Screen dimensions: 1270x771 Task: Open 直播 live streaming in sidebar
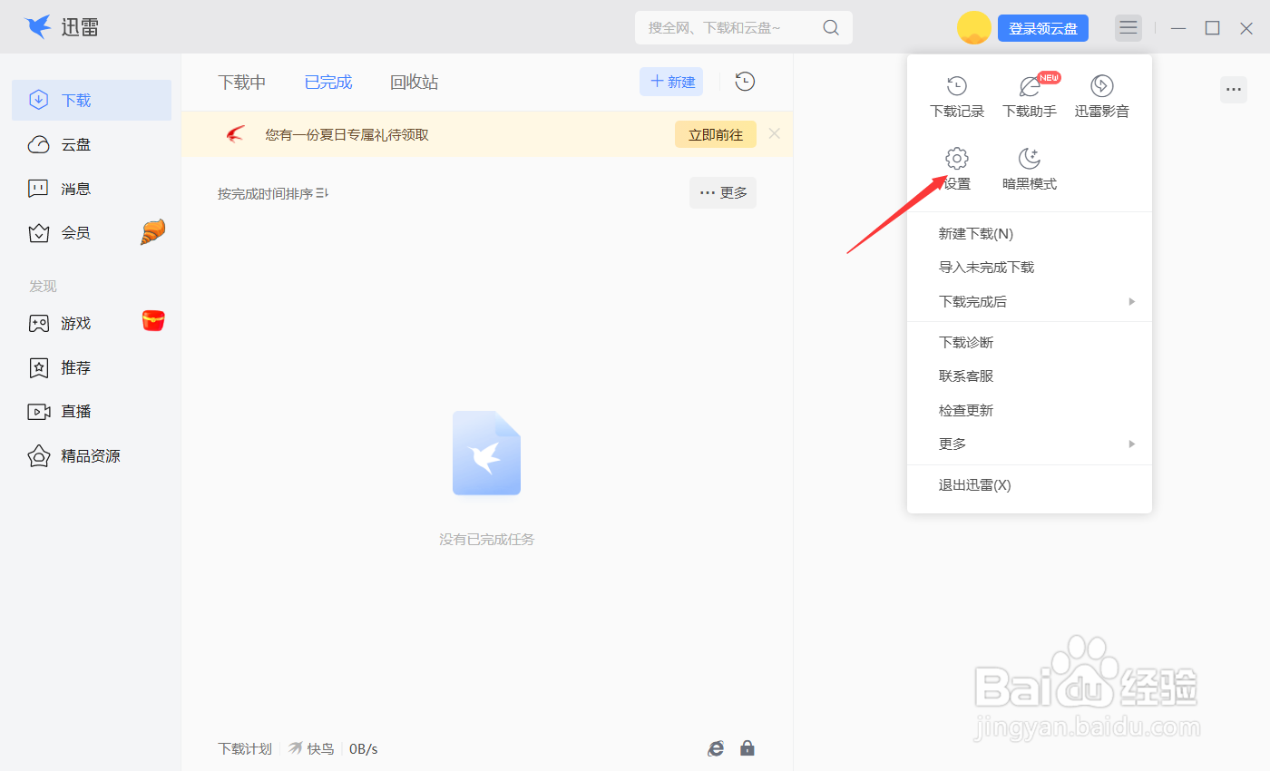[x=92, y=411]
